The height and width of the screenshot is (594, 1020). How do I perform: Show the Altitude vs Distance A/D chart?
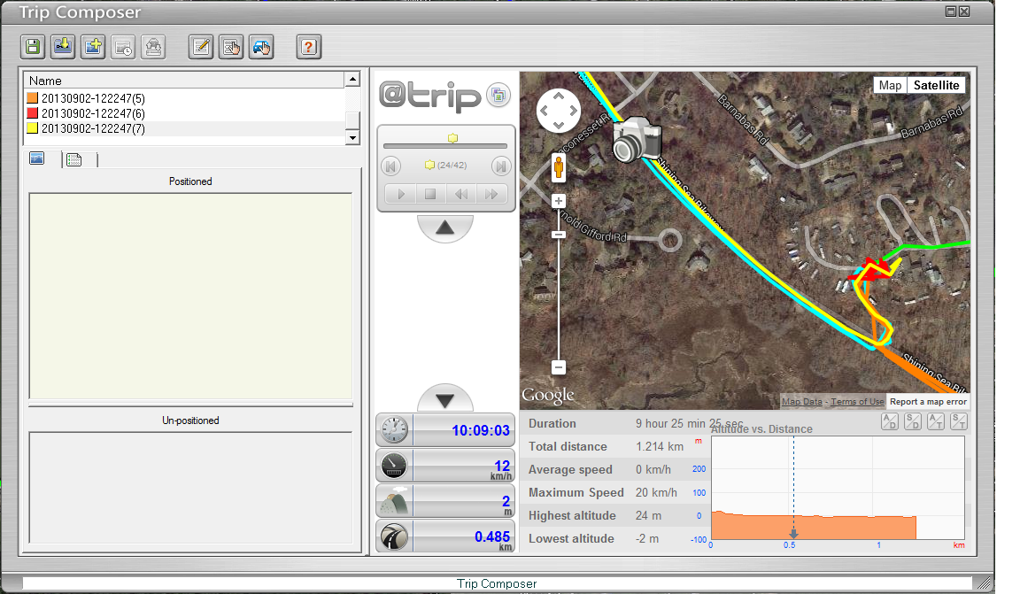pyautogui.click(x=889, y=421)
